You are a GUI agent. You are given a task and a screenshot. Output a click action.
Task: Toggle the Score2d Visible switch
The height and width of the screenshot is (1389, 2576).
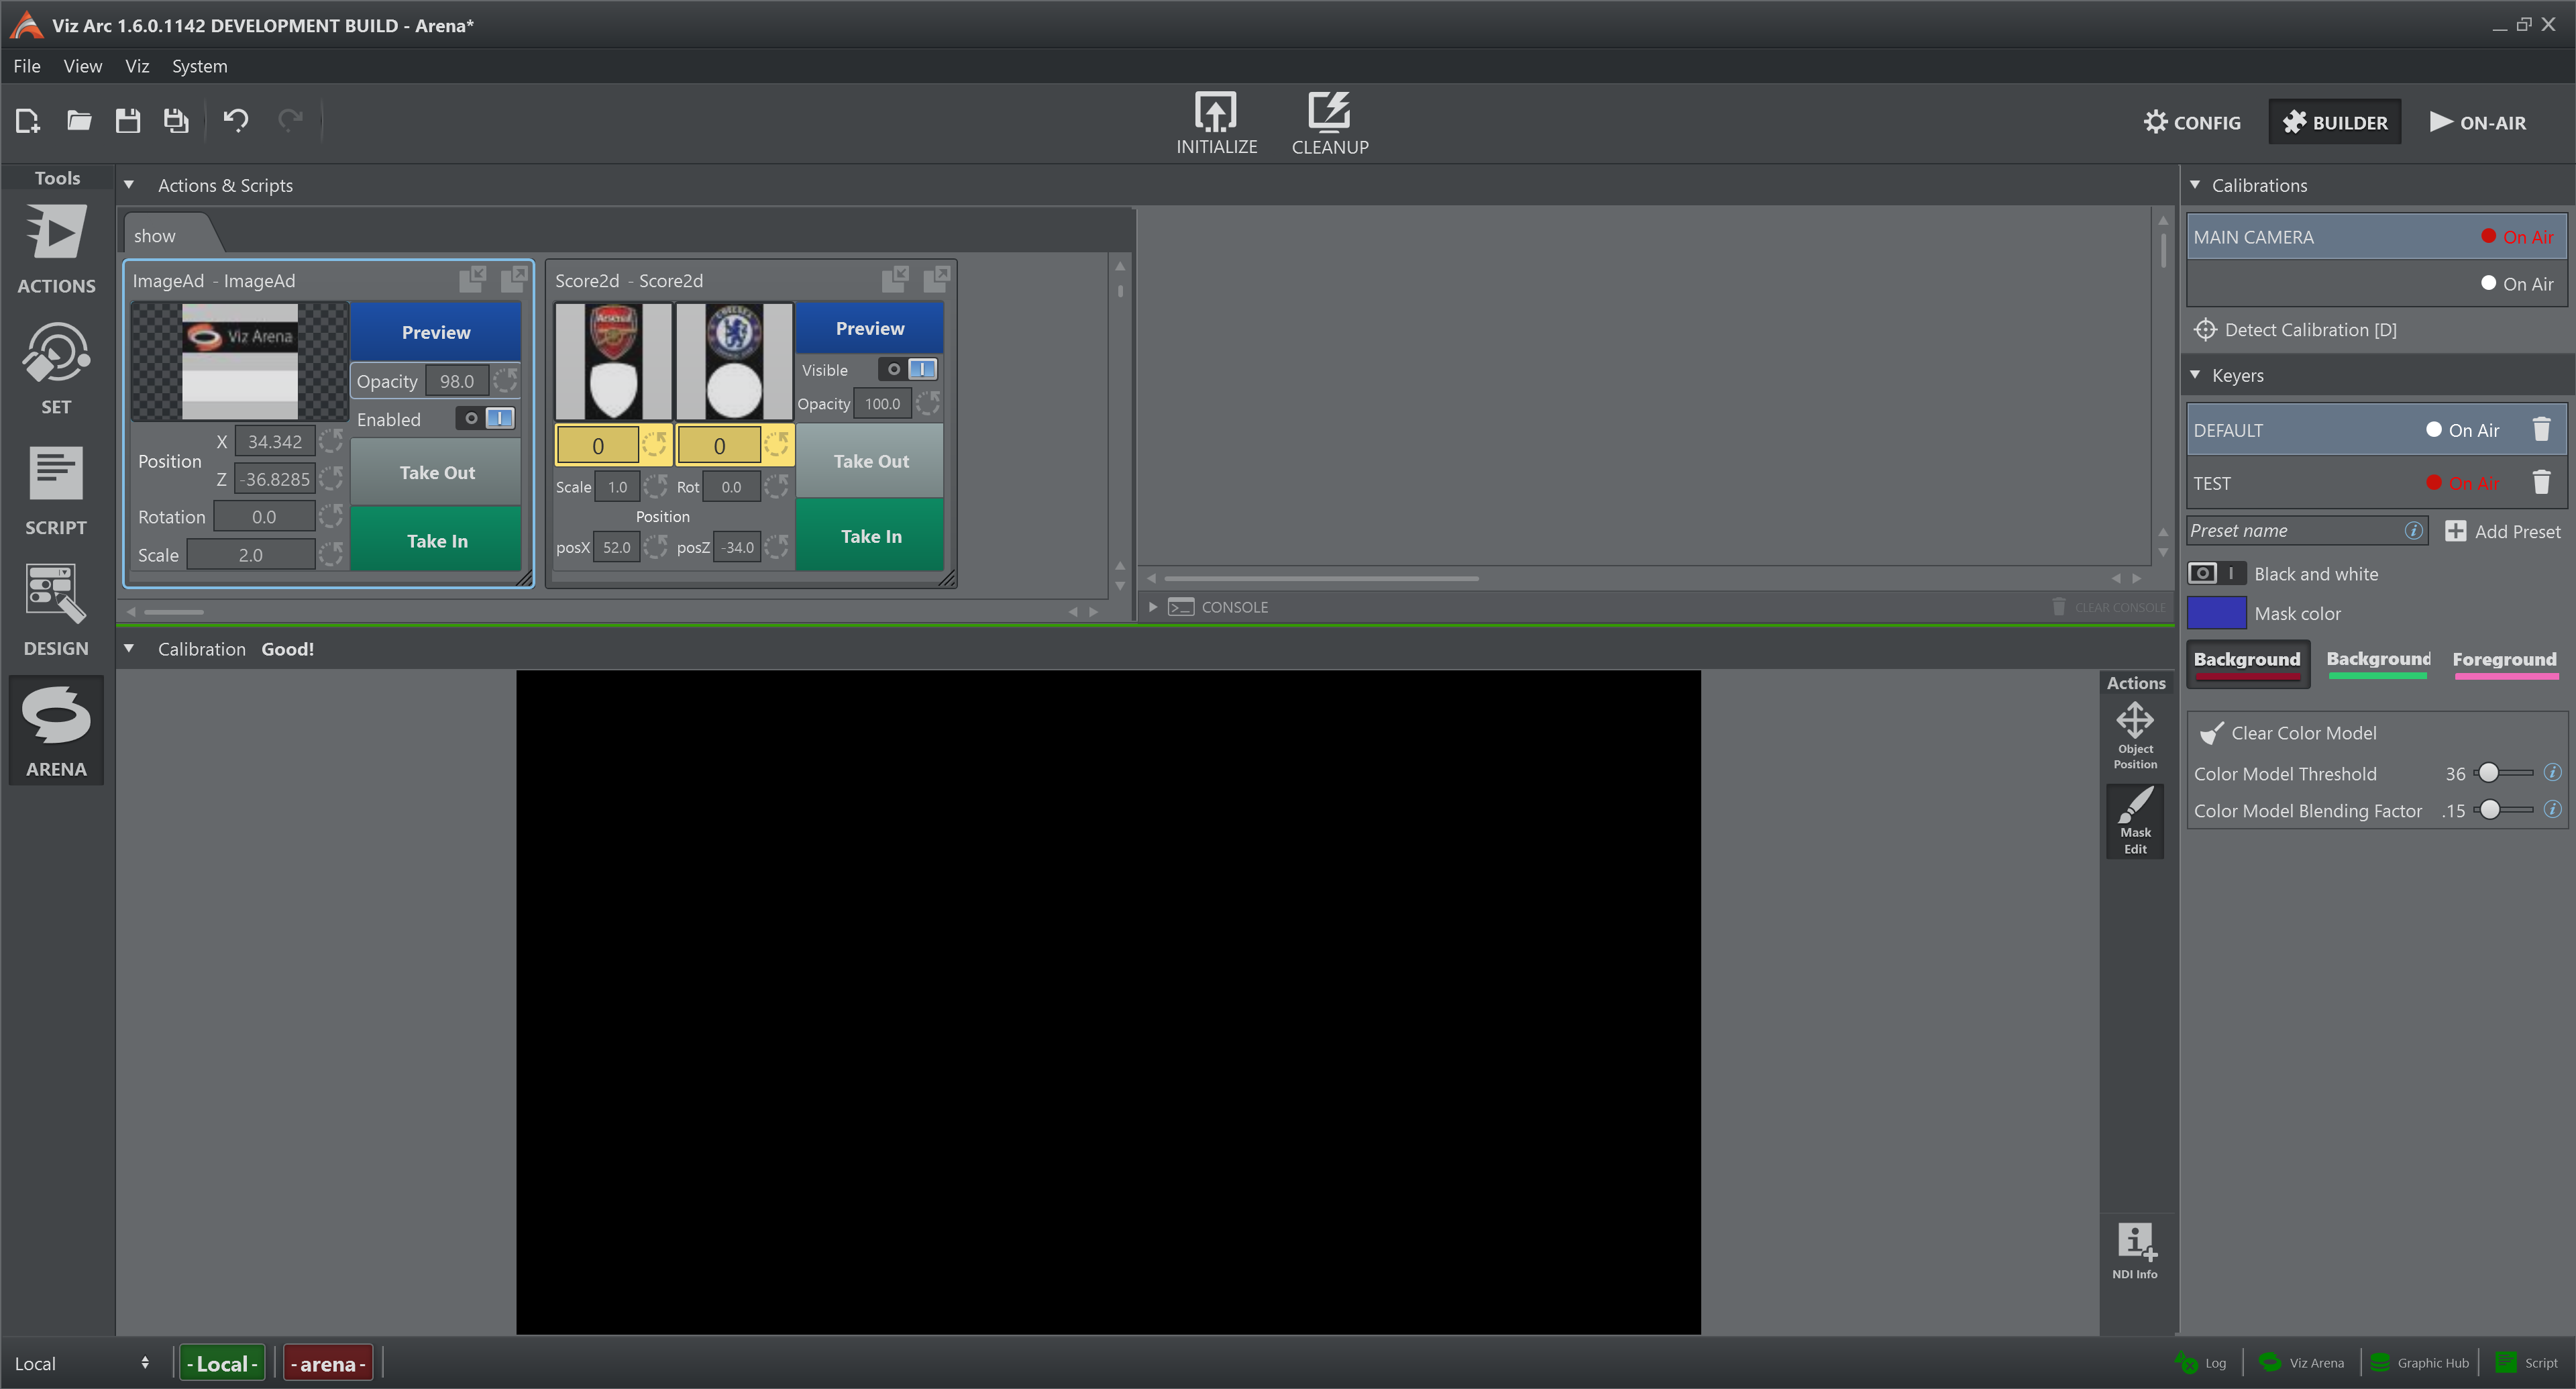tap(909, 370)
